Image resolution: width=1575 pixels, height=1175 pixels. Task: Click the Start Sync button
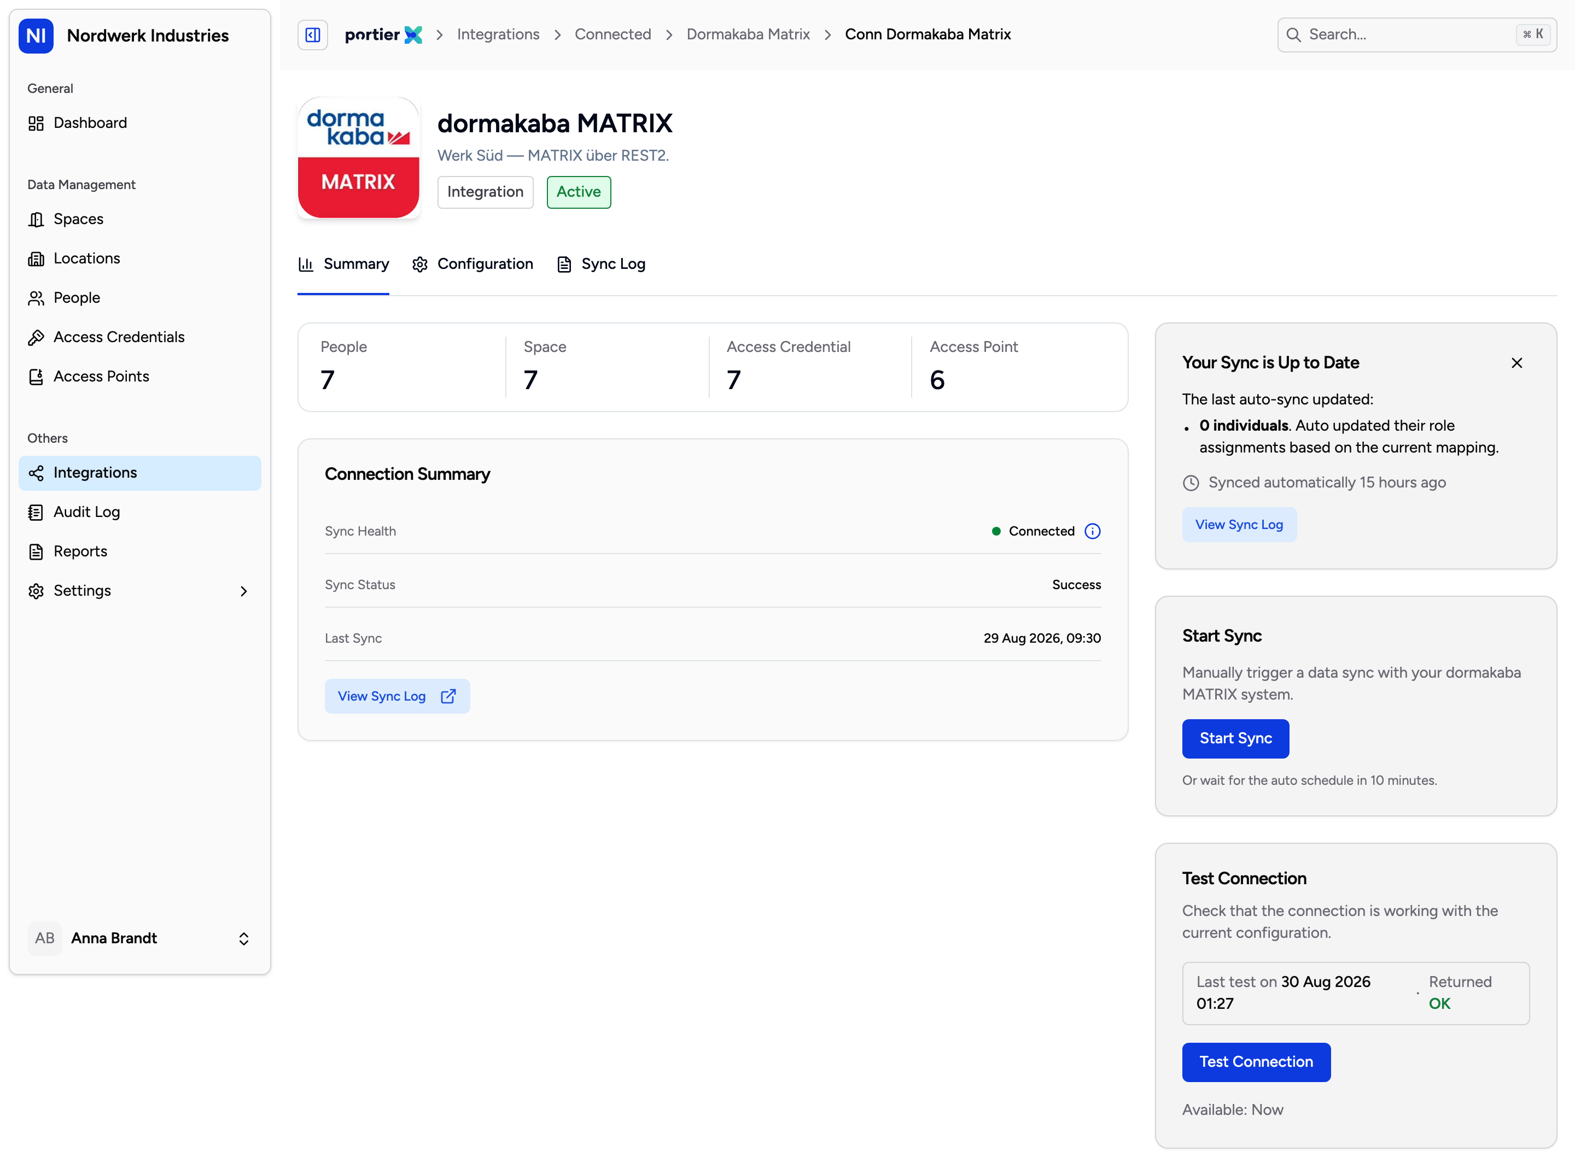[x=1235, y=739]
